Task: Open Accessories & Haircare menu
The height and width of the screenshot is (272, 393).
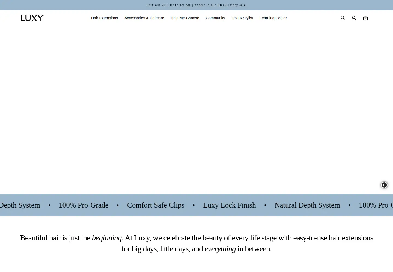Action: tap(144, 18)
